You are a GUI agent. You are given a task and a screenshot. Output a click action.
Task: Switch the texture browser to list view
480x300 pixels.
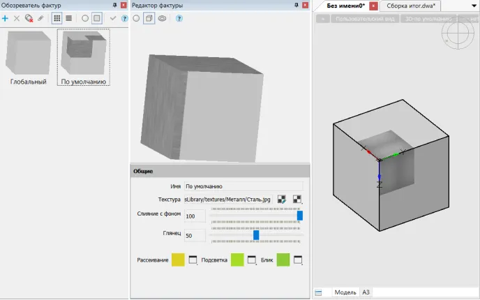click(x=69, y=18)
